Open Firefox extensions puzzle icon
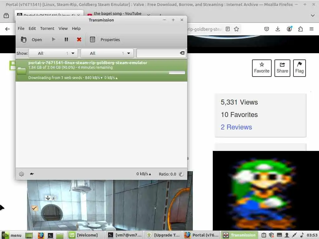This screenshot has width=319, height=239. [x=300, y=29]
